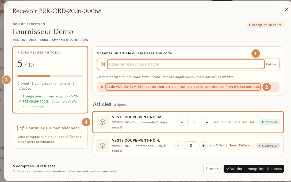Click Tous on the VCV100-NOI-M line
This screenshot has height=182, width=291.
236,122
